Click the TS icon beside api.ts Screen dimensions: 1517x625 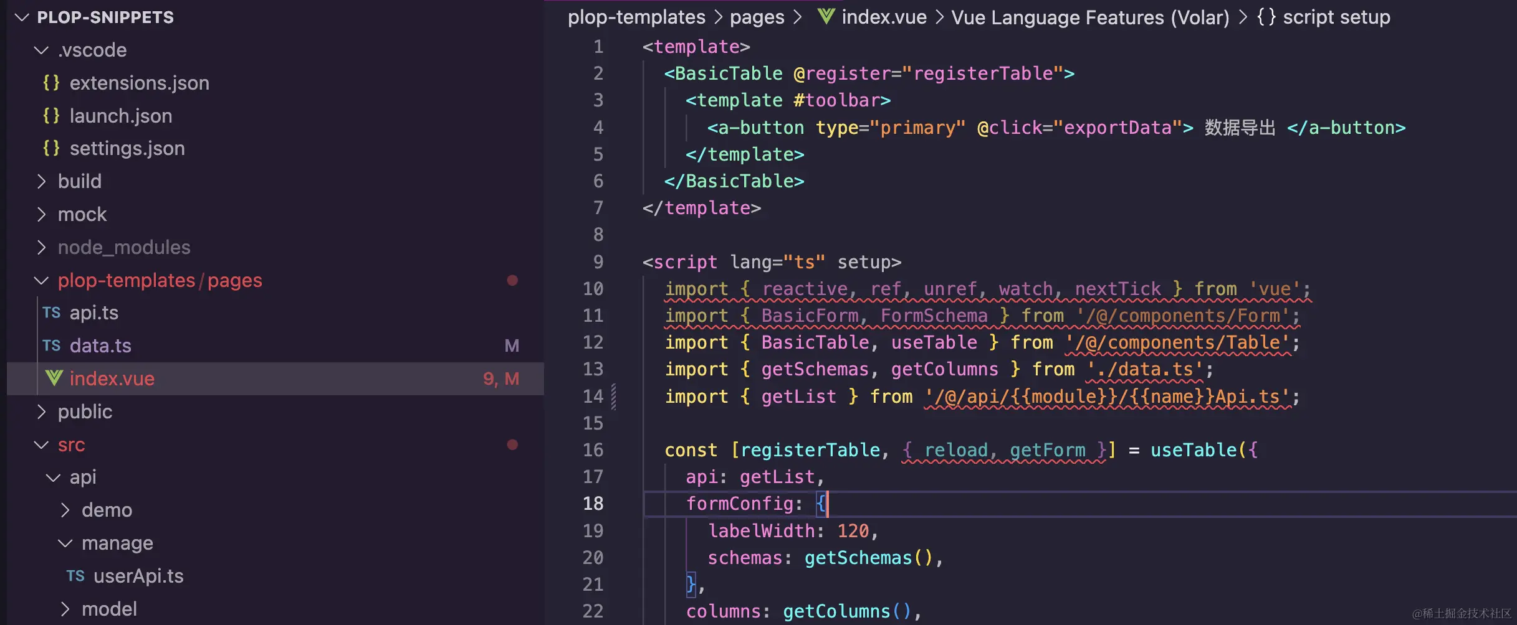52,312
